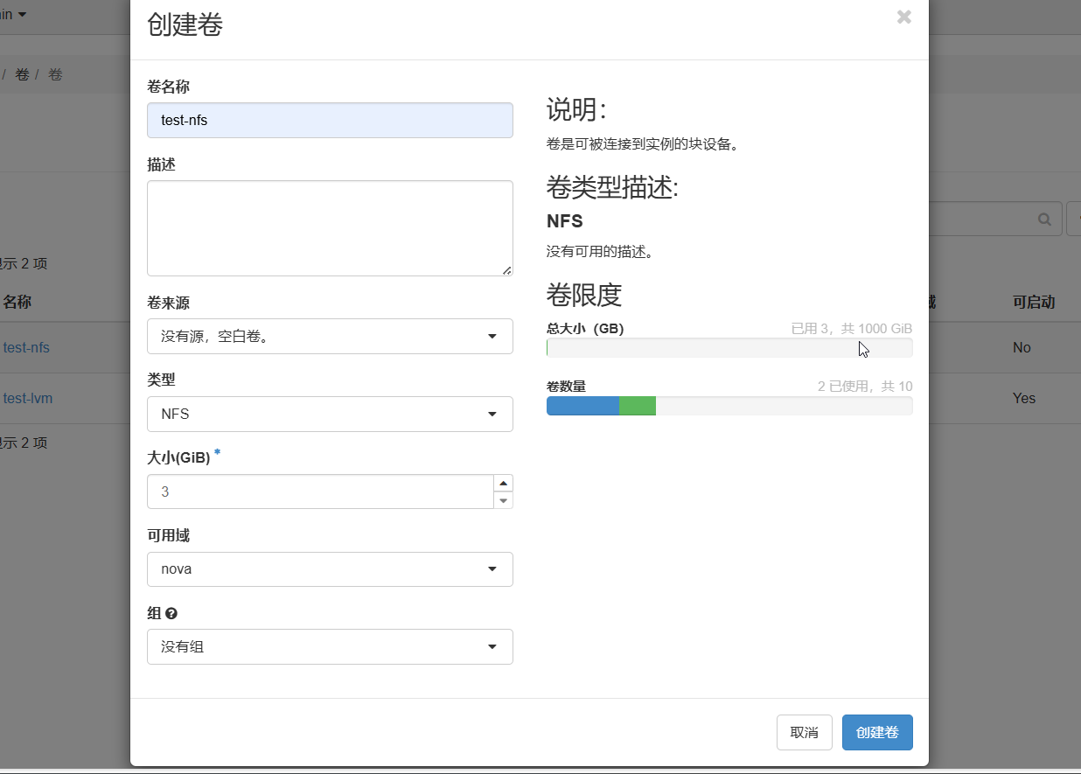Click the 可启动 column header
The height and width of the screenshot is (774, 1081).
(x=1034, y=302)
